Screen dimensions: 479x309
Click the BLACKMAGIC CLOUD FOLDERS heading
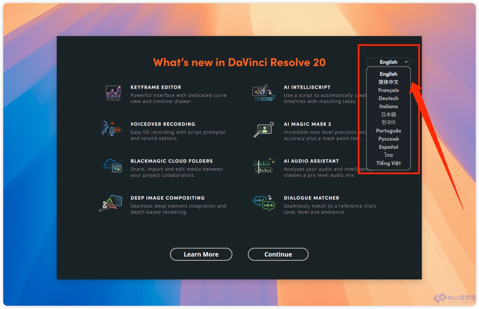click(172, 161)
